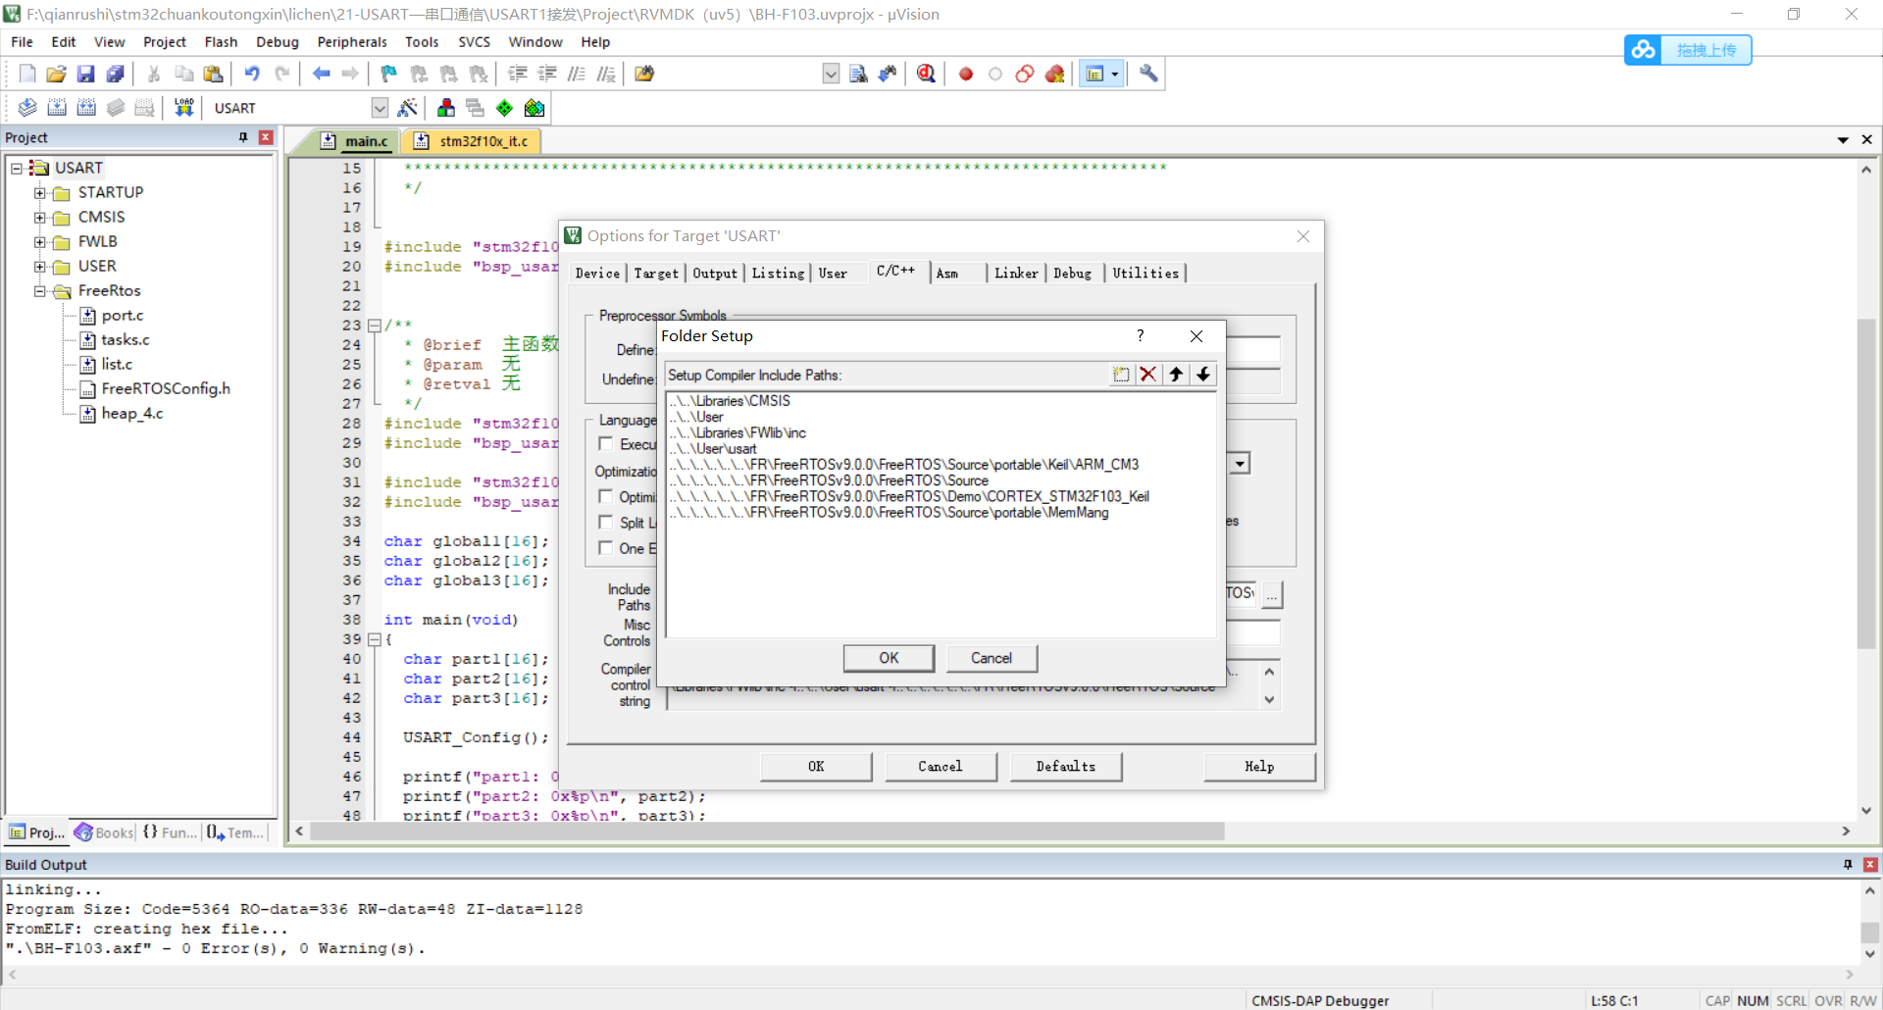
Task: Open the USART target selection dropdown
Action: click(380, 108)
